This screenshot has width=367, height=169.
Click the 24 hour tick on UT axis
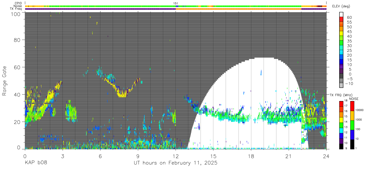tap(326, 156)
